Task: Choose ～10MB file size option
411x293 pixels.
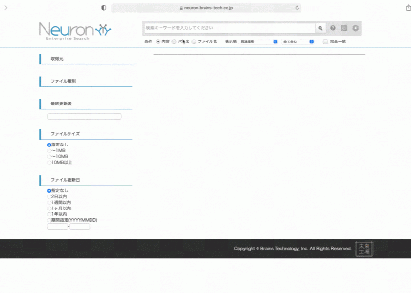Action: [49, 157]
